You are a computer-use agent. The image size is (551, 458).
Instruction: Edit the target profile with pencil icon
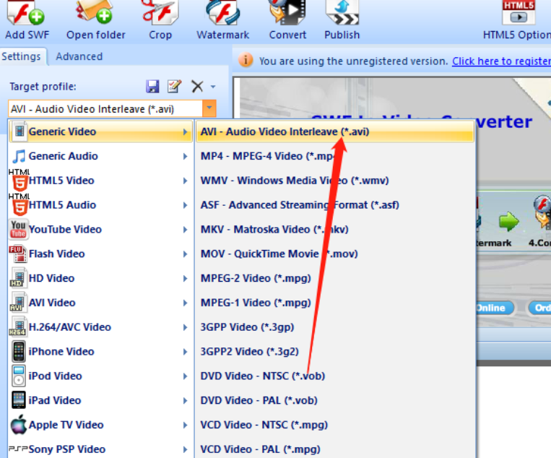click(x=174, y=86)
